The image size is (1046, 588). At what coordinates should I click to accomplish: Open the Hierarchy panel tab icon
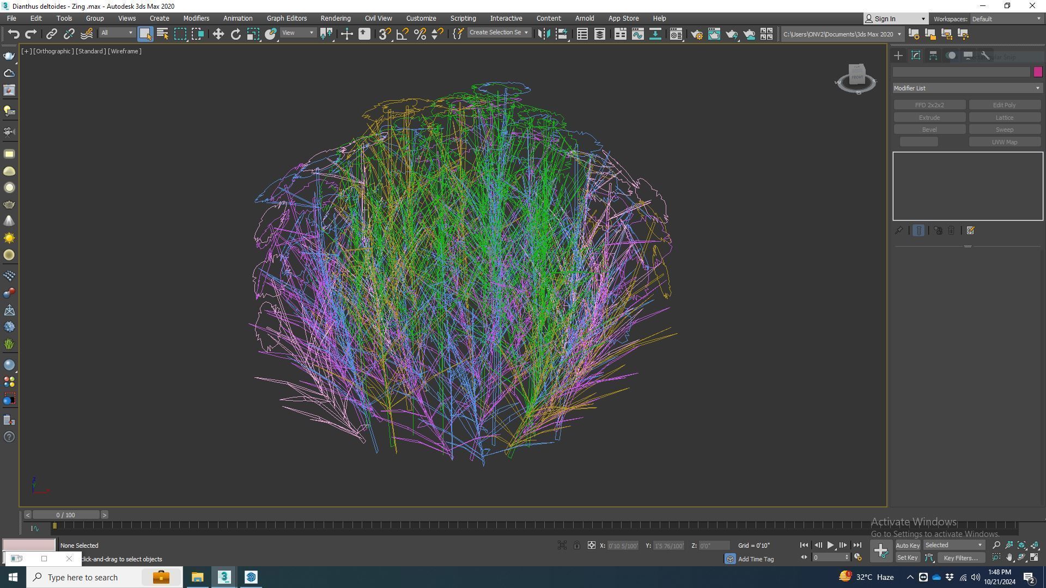933,56
